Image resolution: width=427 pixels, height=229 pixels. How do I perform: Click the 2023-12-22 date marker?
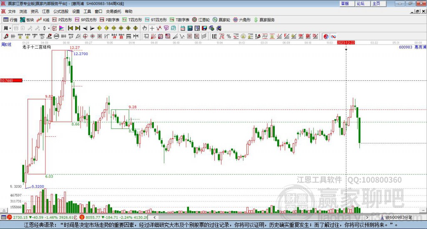tap(346, 43)
